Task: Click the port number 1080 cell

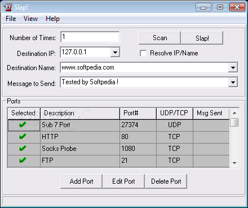Action: [x=138, y=149]
